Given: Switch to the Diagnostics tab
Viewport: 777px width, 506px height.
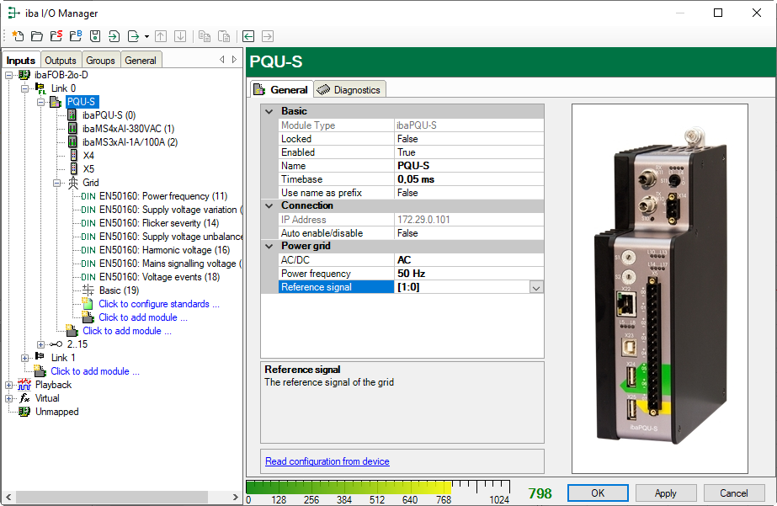Looking at the screenshot, I should pos(350,90).
